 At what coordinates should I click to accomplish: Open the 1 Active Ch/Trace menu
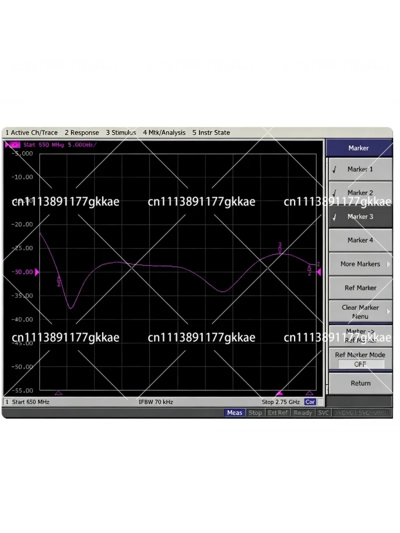pyautogui.click(x=31, y=132)
